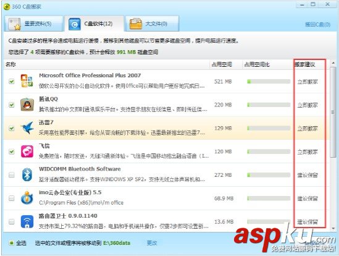Click 更改 to change destination folder
The height and width of the screenshot is (256, 339).
coord(152,243)
